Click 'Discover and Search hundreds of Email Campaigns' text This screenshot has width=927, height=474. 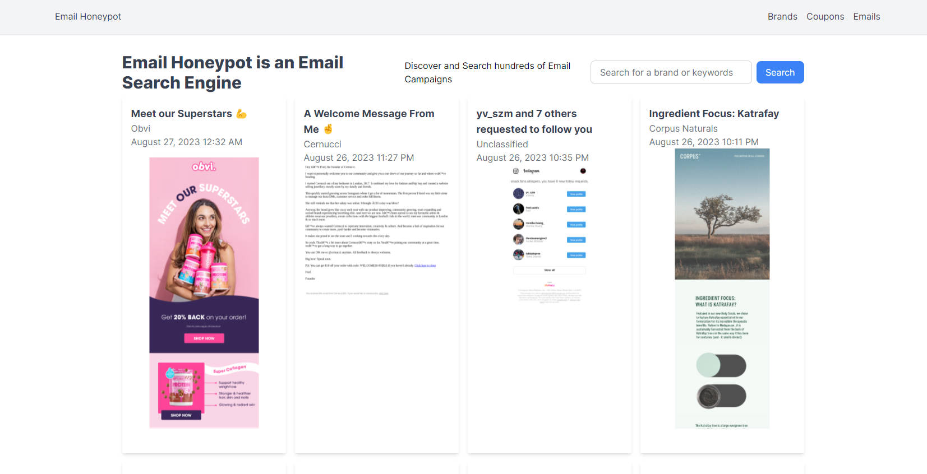487,72
